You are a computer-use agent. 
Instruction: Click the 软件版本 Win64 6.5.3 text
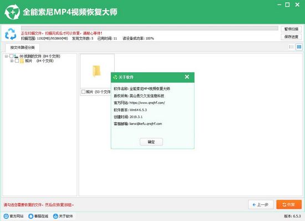tap(130, 110)
